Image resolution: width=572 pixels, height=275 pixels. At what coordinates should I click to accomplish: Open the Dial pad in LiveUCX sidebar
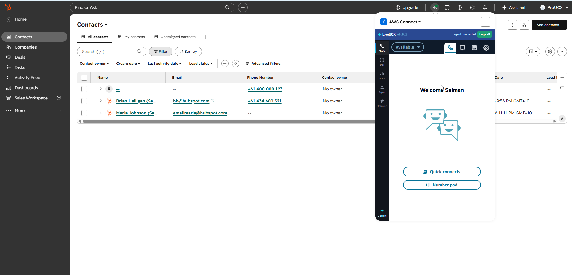coord(382,61)
